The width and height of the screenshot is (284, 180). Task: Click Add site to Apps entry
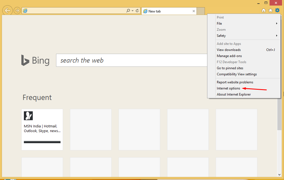[248, 44]
